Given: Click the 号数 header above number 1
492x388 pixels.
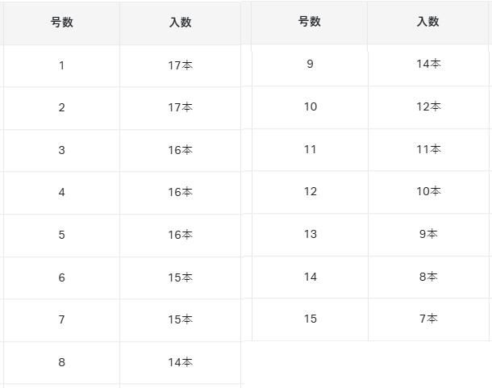Looking at the screenshot, I should (61, 23).
